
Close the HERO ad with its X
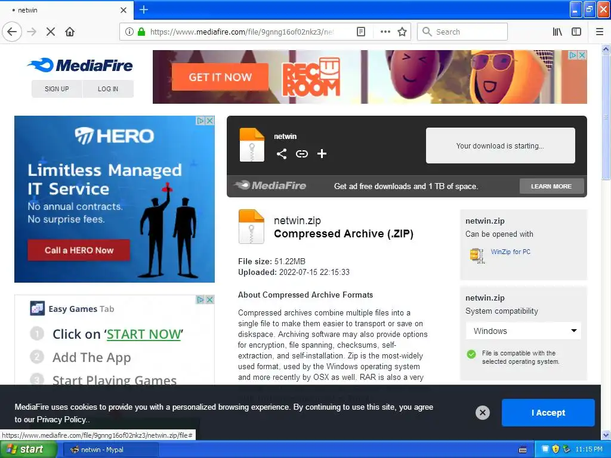tap(209, 120)
